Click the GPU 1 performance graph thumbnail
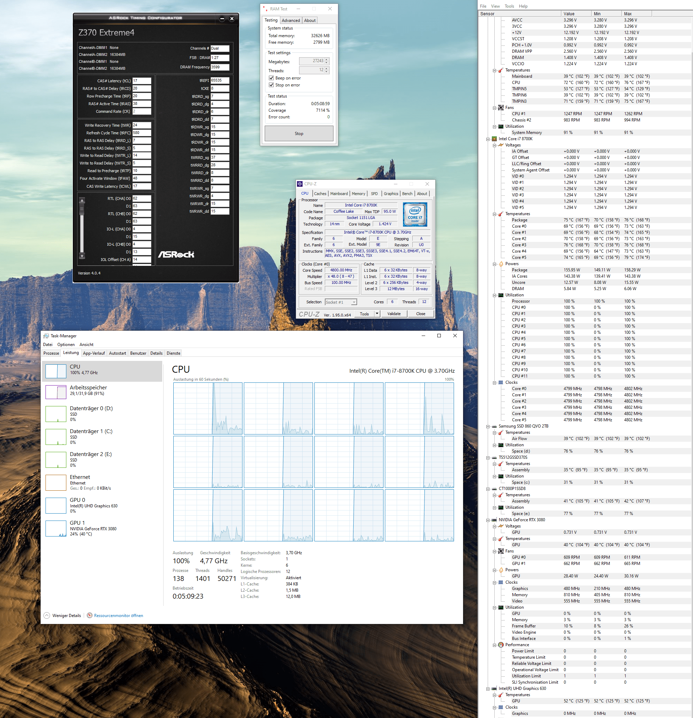 coord(56,528)
